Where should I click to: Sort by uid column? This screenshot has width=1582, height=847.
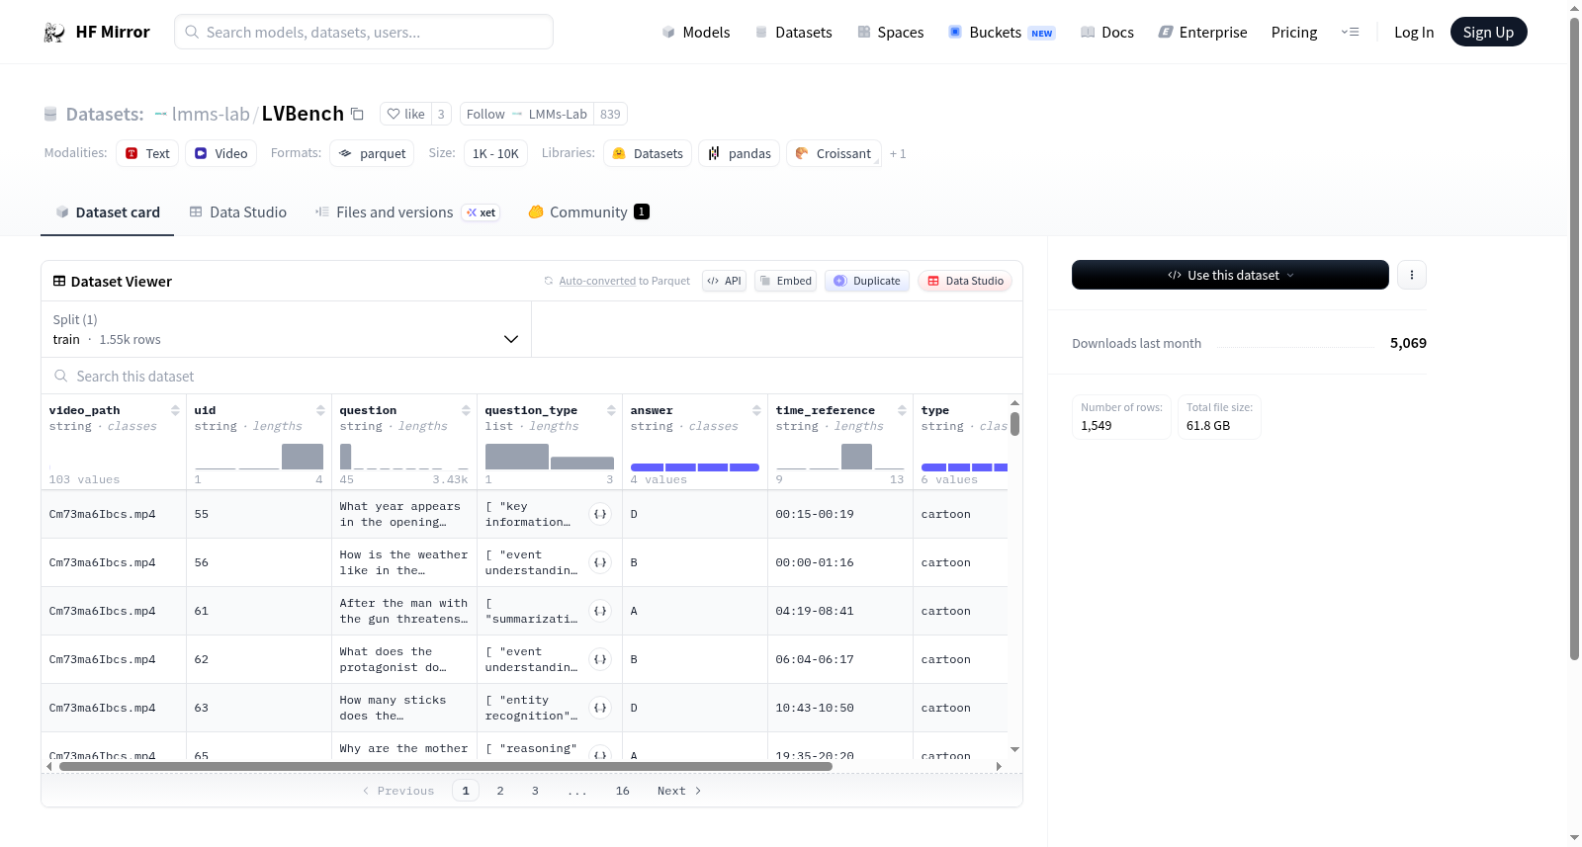320,410
